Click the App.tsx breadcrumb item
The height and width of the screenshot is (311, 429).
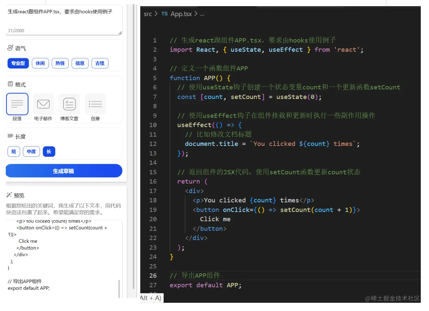181,14
